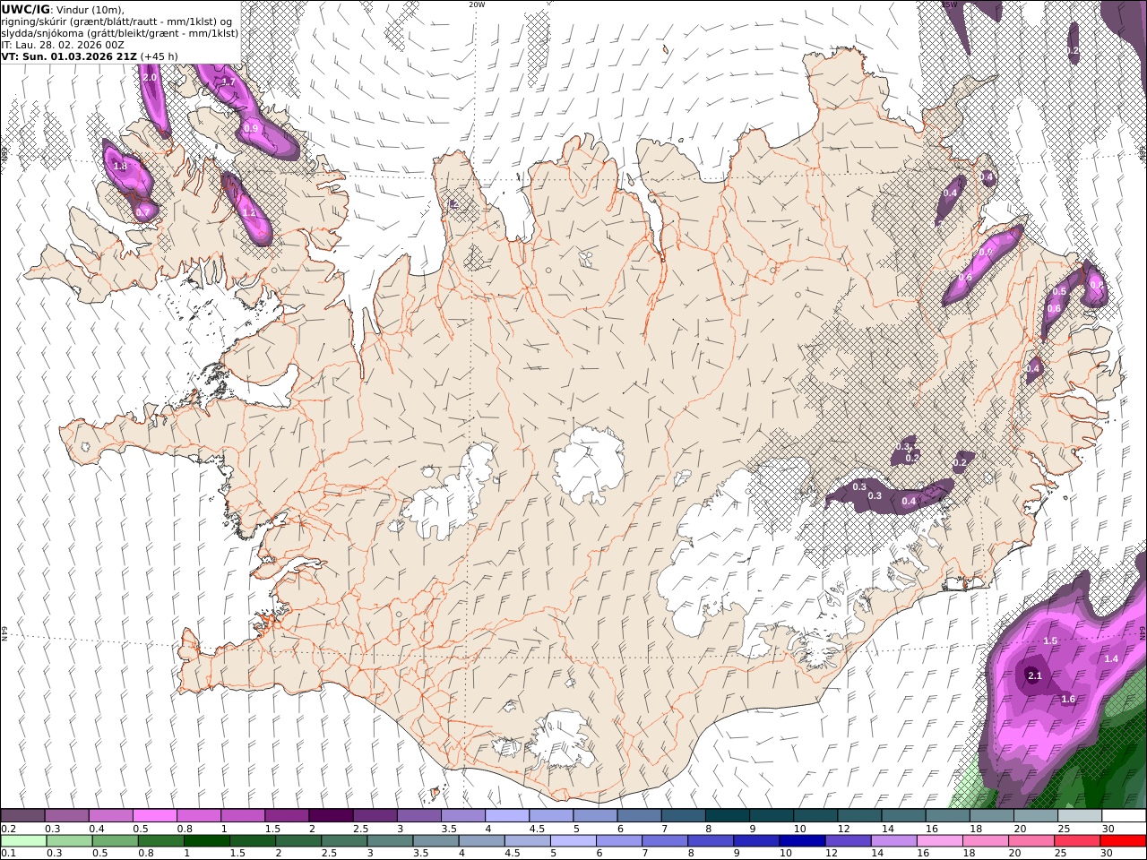Click the valid time 'VT: Sun. 01.03.2026 21Z'

pyautogui.click(x=69, y=56)
